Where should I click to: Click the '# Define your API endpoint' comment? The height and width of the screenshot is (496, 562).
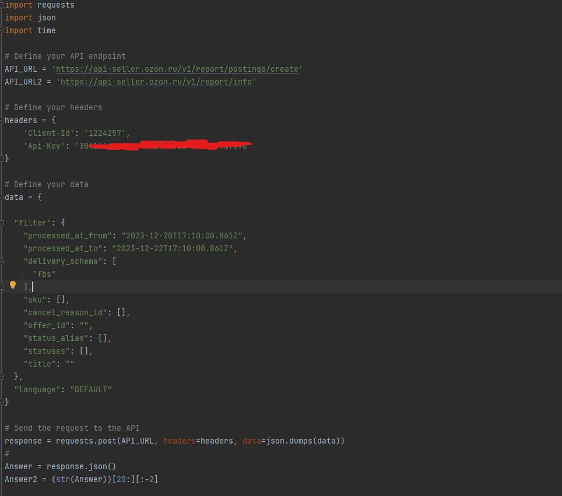point(65,57)
